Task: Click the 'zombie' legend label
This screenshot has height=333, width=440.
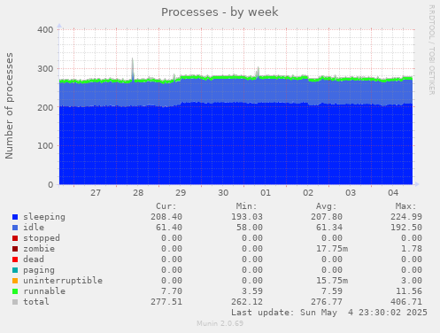Action: pyautogui.click(x=39, y=249)
